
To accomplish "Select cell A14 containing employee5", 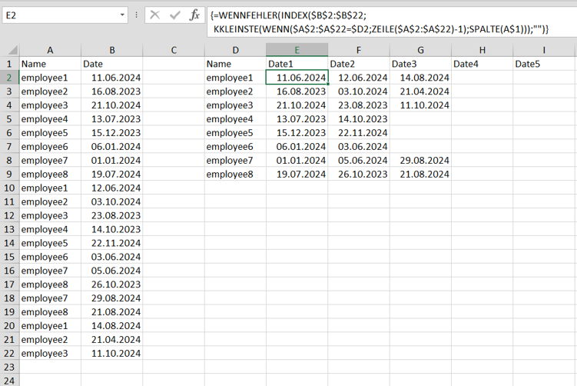I will point(50,243).
